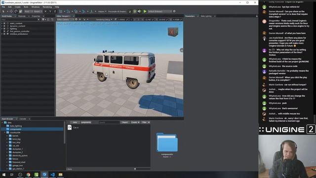Toggle static_content node enabled checkbox
This screenshot has width=316, height=178.
click(4, 23)
